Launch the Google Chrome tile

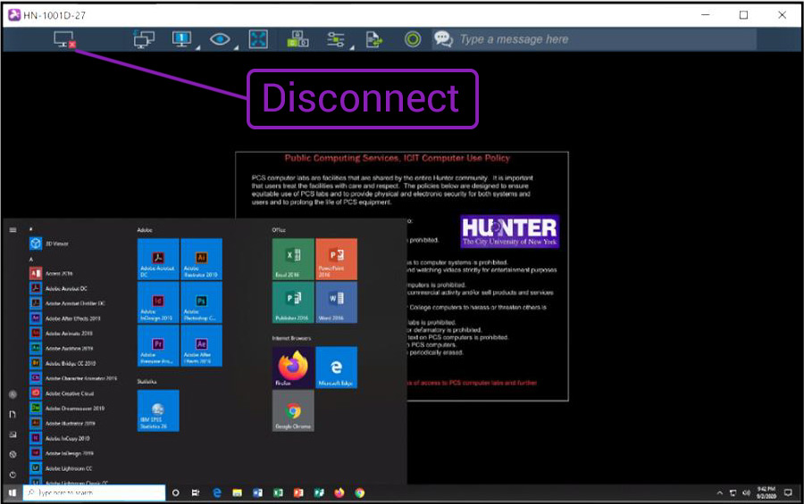pyautogui.click(x=293, y=410)
